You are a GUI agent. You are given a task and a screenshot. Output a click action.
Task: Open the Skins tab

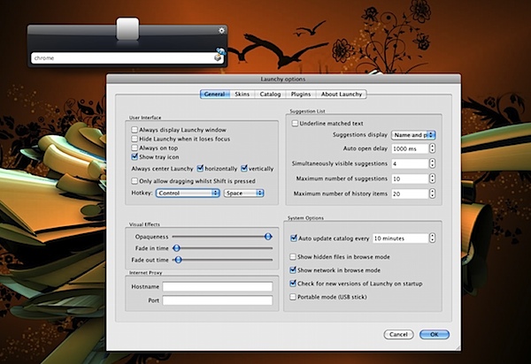242,95
